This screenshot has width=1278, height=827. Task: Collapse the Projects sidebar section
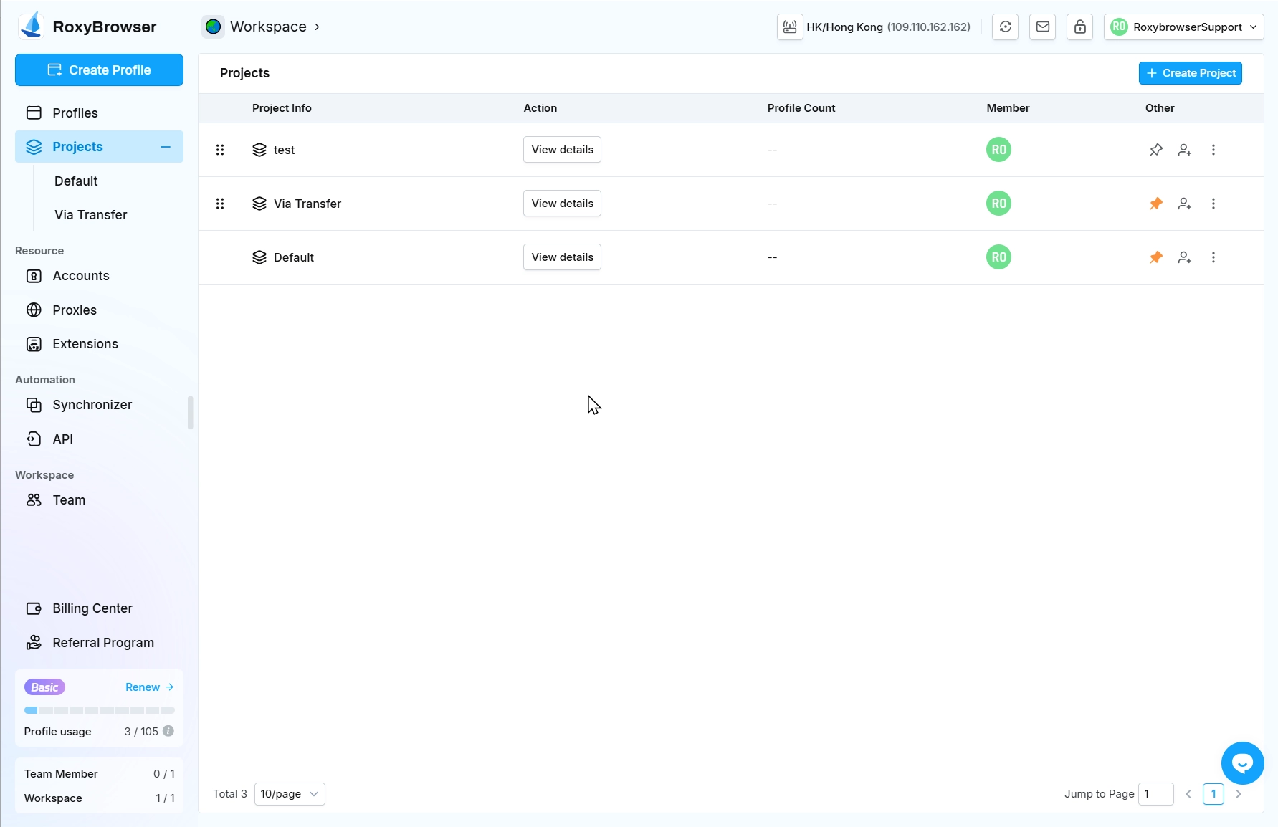tap(166, 147)
